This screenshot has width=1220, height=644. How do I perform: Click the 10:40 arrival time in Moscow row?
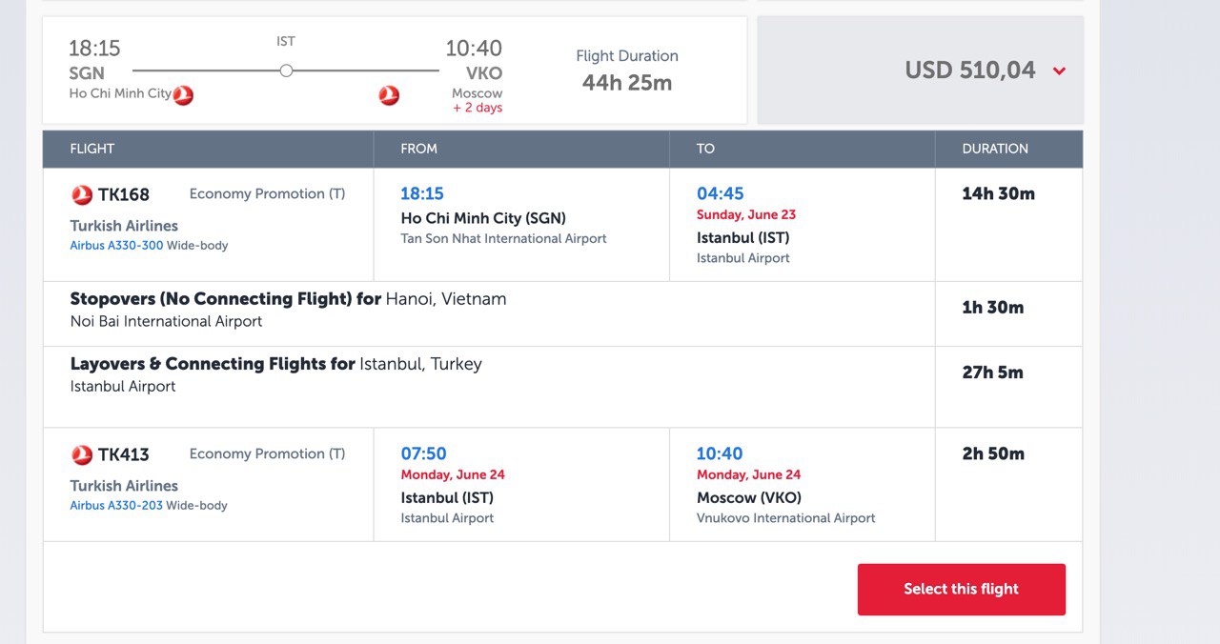coord(720,453)
